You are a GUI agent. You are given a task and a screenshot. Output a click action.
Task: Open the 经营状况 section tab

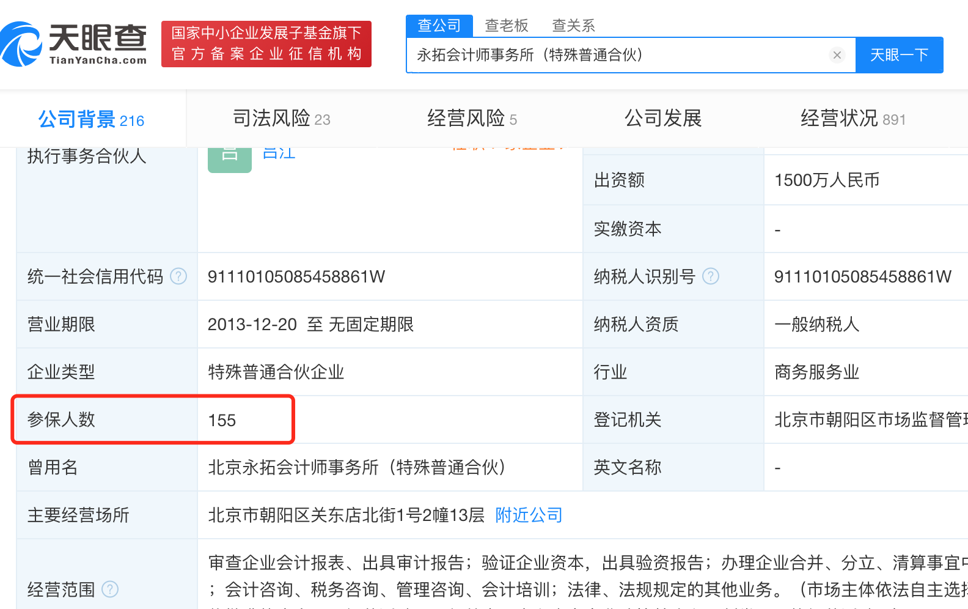click(x=853, y=119)
